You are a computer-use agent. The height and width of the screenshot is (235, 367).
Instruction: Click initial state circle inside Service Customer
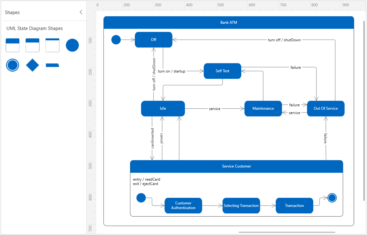(141, 198)
